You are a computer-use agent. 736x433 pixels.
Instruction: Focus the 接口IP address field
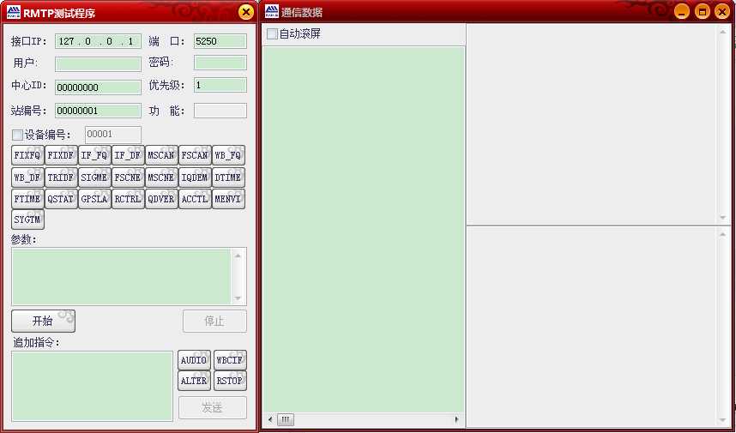pyautogui.click(x=98, y=41)
